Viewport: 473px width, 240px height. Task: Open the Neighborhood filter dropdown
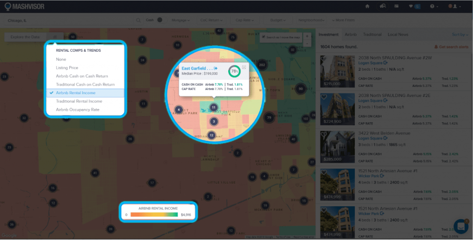tap(311, 20)
